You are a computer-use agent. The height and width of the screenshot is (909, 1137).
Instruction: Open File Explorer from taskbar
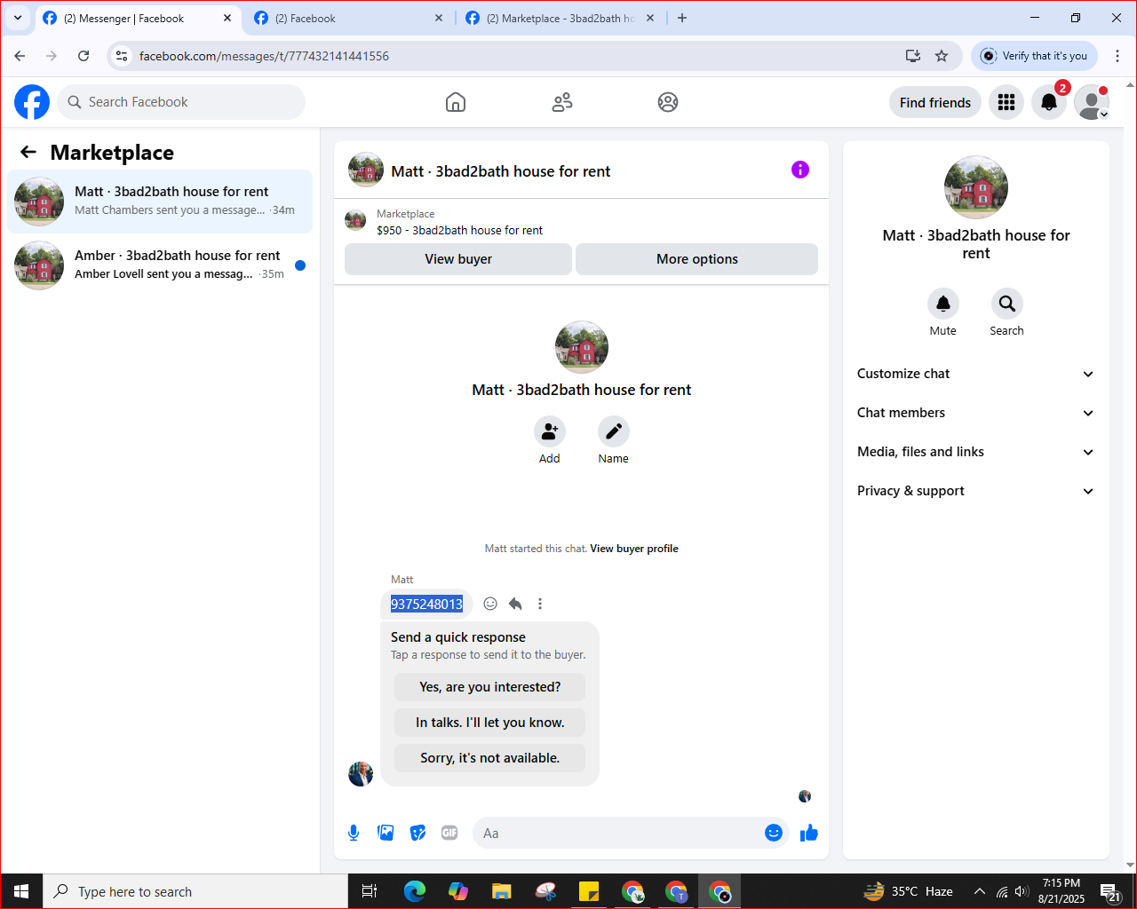coord(502,891)
